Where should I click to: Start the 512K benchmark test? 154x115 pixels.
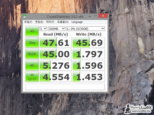tap(32, 54)
